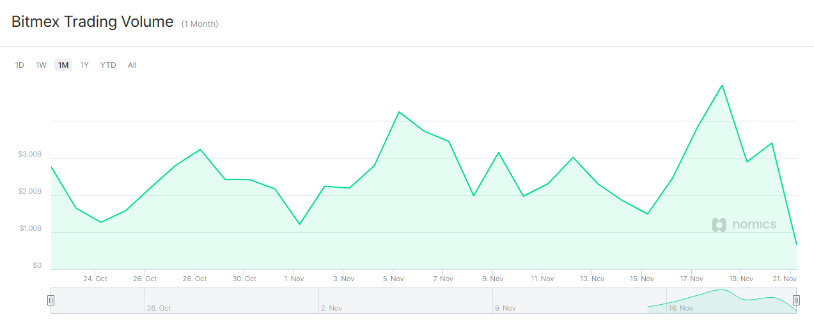Click the 3. Nov date label
This screenshot has width=814, height=324.
click(343, 279)
